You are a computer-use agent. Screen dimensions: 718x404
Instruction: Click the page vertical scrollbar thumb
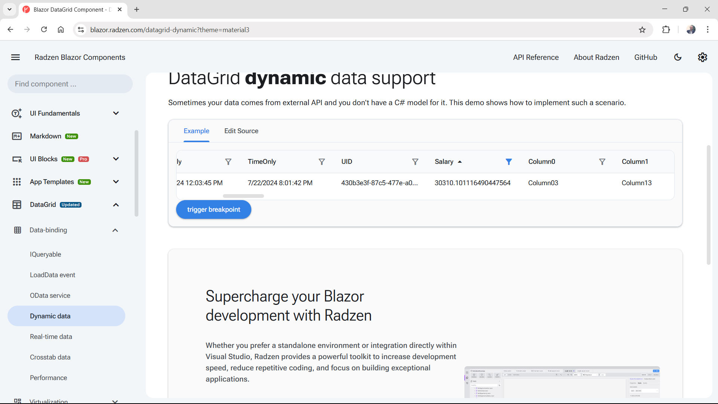(x=708, y=205)
